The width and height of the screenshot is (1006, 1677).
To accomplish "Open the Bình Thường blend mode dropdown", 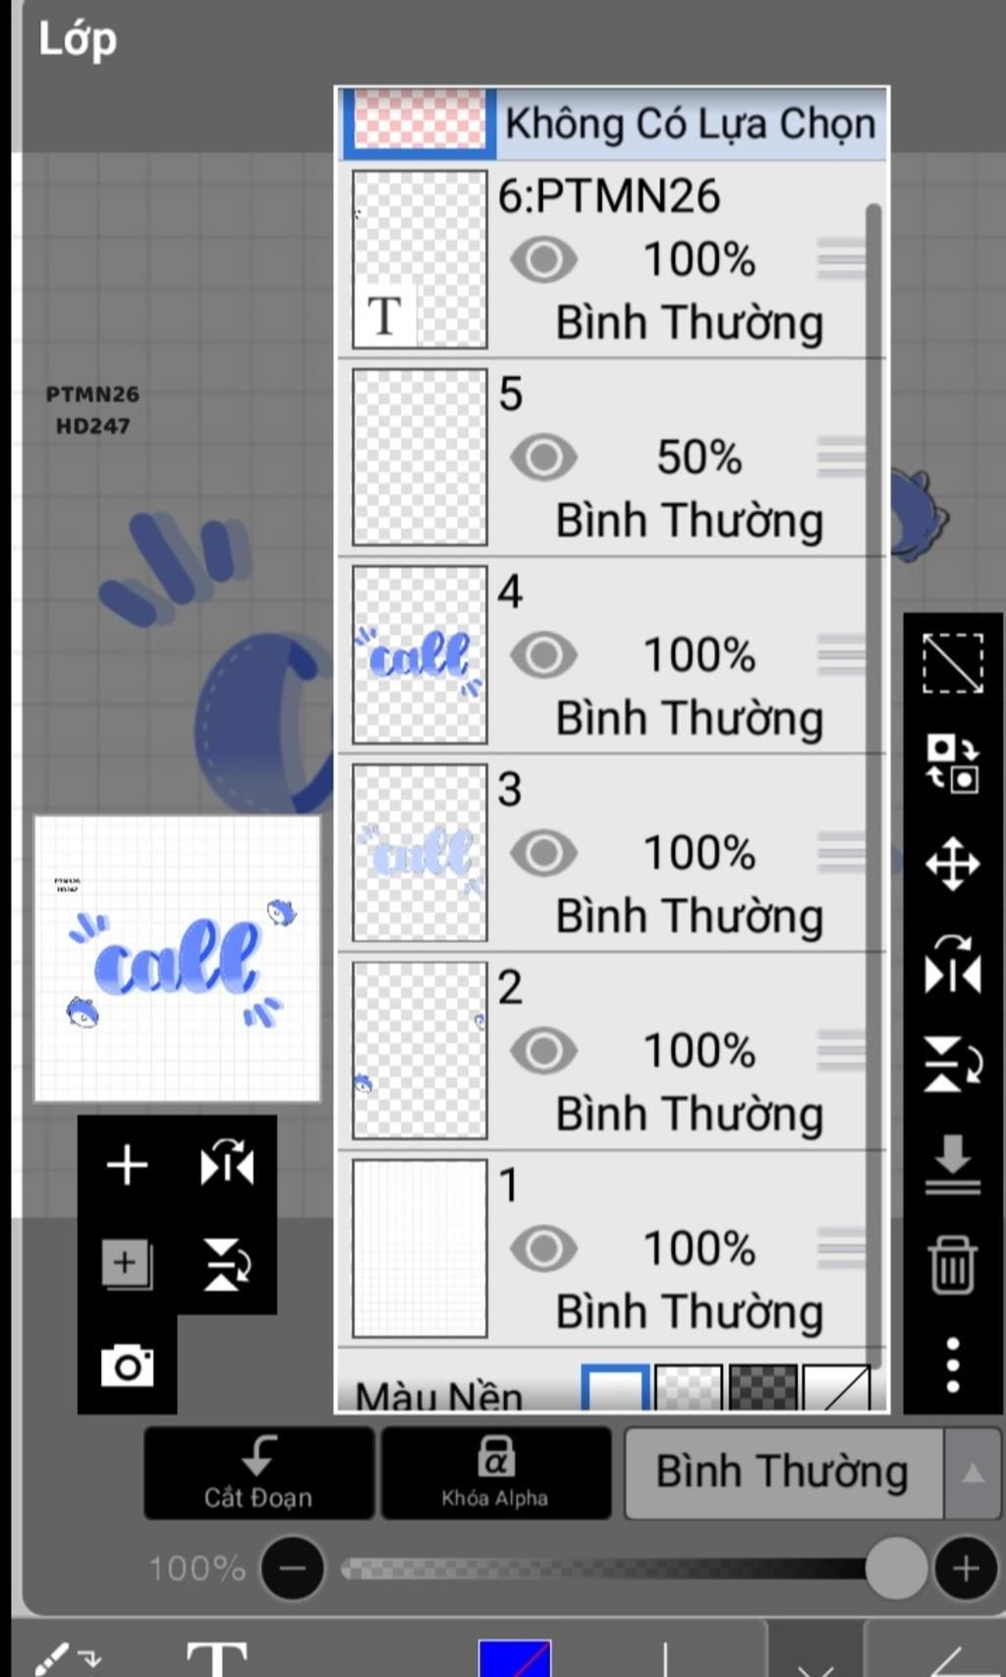I will tap(783, 1473).
